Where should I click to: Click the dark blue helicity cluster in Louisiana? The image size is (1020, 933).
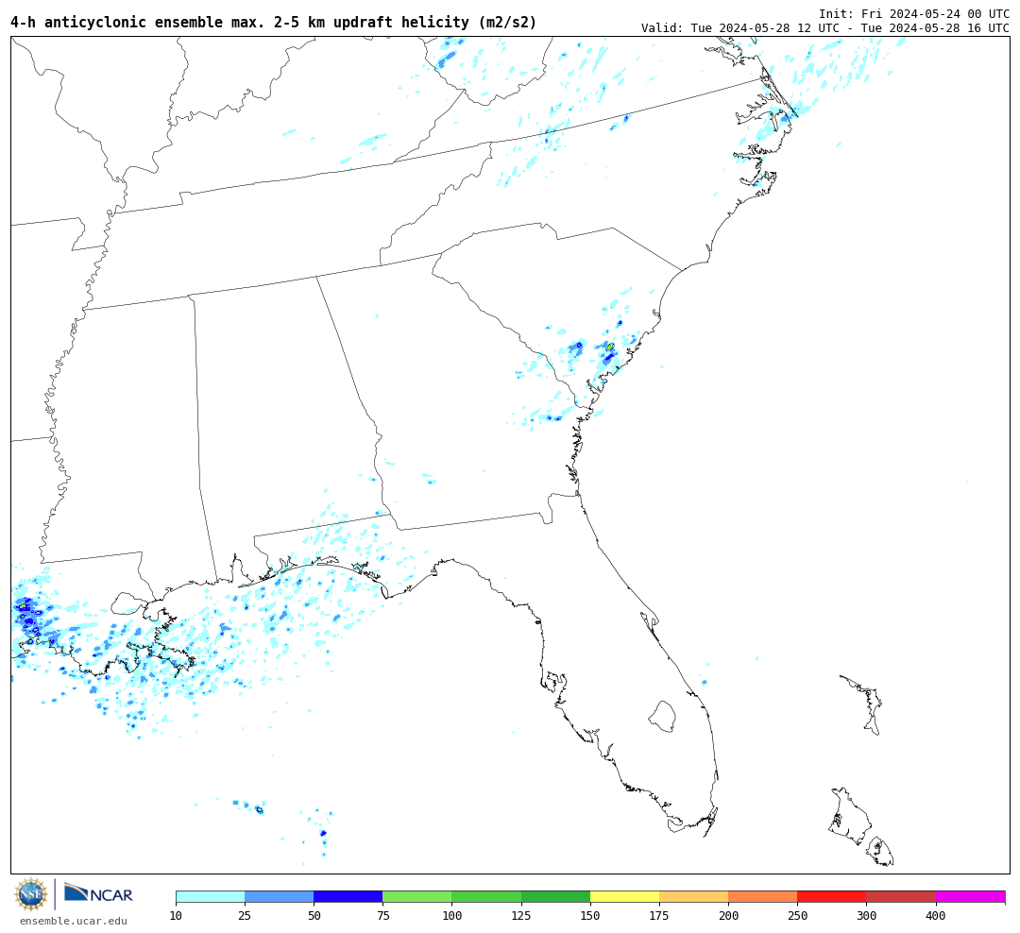tap(29, 619)
